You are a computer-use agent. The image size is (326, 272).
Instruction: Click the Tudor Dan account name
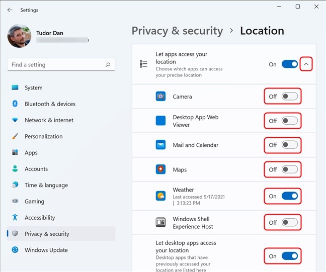50,33
